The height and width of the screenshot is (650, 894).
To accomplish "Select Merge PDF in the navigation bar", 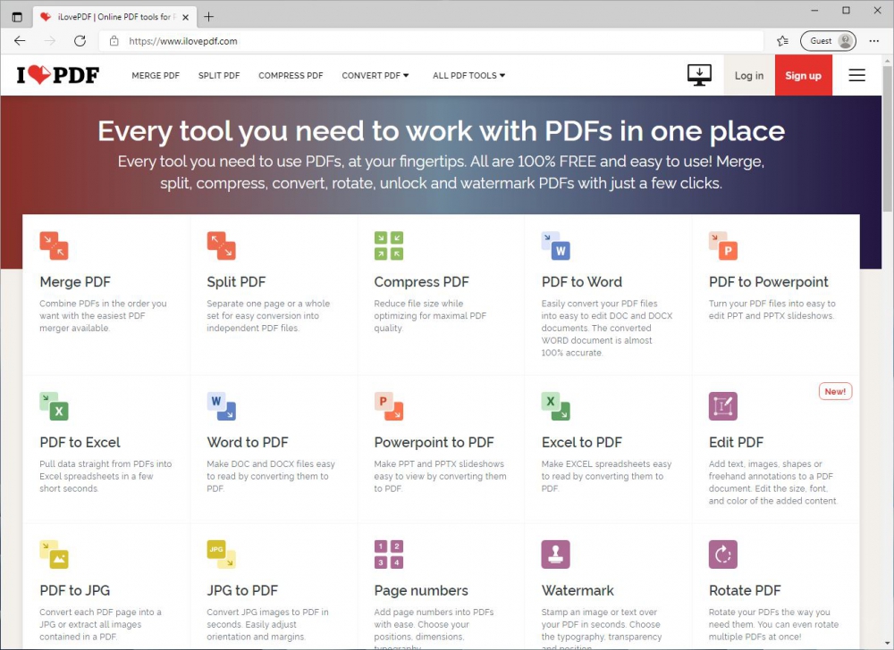I will click(156, 75).
